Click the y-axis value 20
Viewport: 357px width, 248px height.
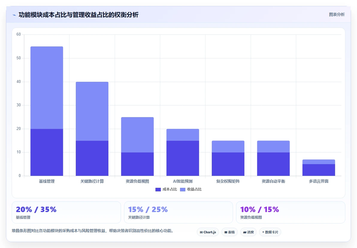coord(19,129)
